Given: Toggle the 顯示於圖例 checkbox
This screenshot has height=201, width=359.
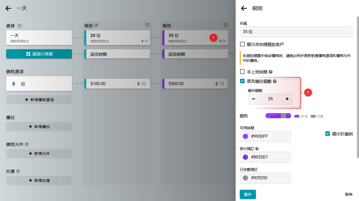Looking at the screenshot, I should 328,134.
